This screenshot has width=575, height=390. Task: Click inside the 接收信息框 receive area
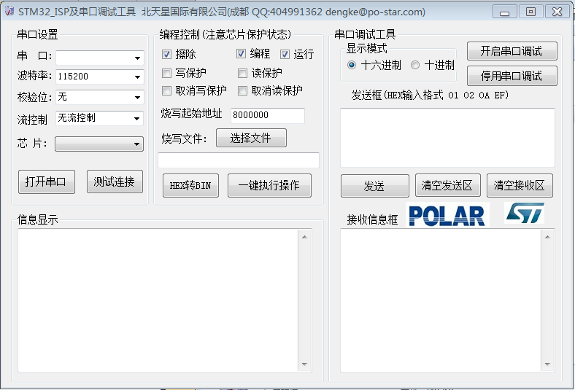441,300
